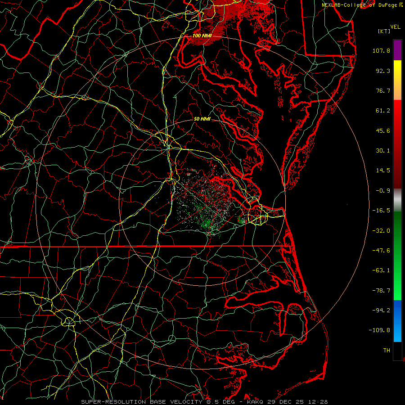Click the -0.9 velocity scale value
The image size is (405, 405).
coord(383,191)
